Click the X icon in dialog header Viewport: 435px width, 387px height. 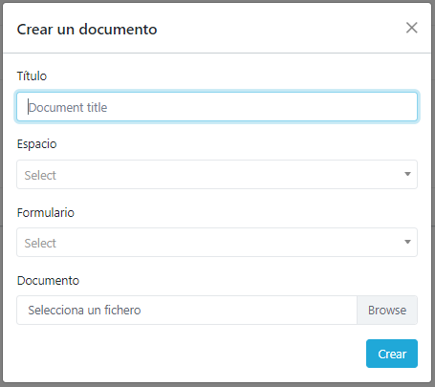point(411,28)
